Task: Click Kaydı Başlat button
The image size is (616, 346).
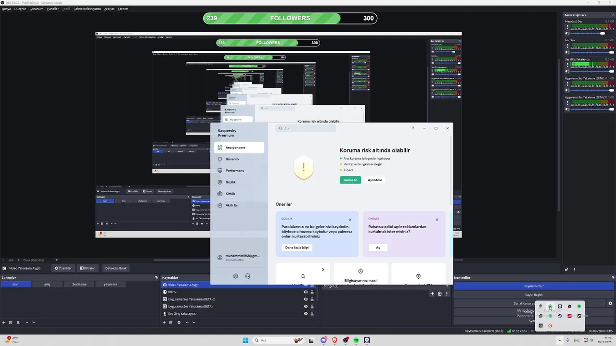Action: click(x=534, y=295)
